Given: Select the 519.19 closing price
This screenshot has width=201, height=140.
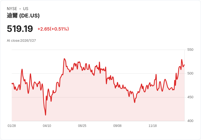Looking at the screenshot, I should click(x=20, y=29).
